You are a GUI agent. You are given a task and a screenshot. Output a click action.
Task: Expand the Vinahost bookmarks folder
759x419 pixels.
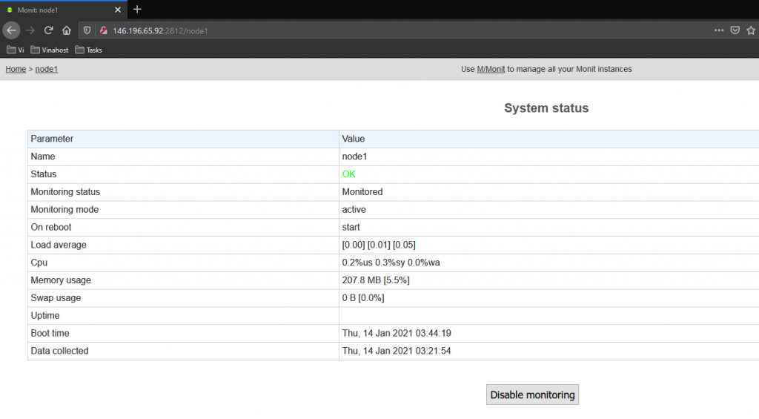click(50, 50)
